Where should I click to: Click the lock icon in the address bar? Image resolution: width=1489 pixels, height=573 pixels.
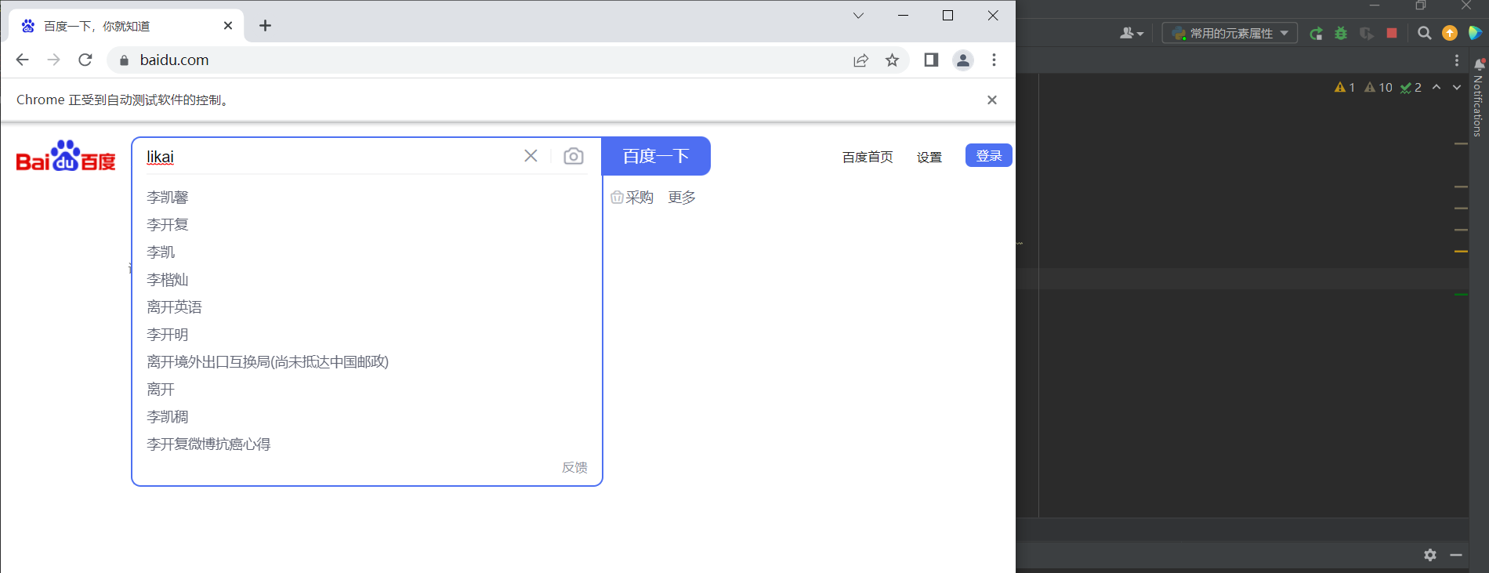(123, 60)
